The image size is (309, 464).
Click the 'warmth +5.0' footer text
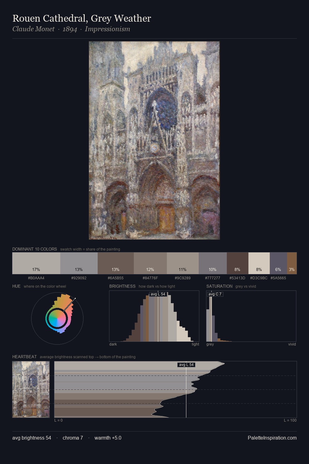pyautogui.click(x=108, y=438)
